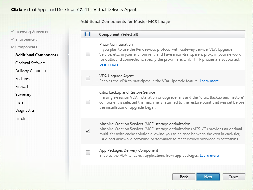Open the Delivery Controller step
The height and width of the screenshot is (190, 253).
[31, 71]
